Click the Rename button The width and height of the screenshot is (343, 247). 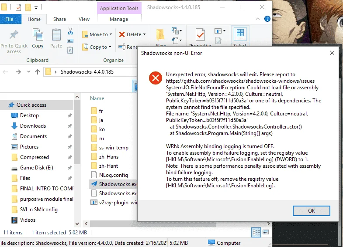tap(128, 47)
